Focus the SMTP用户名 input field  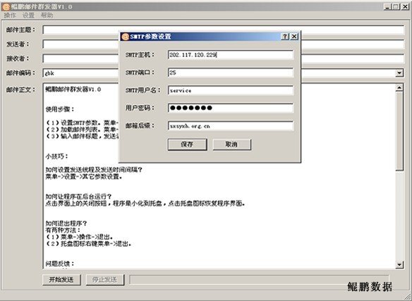231,90
